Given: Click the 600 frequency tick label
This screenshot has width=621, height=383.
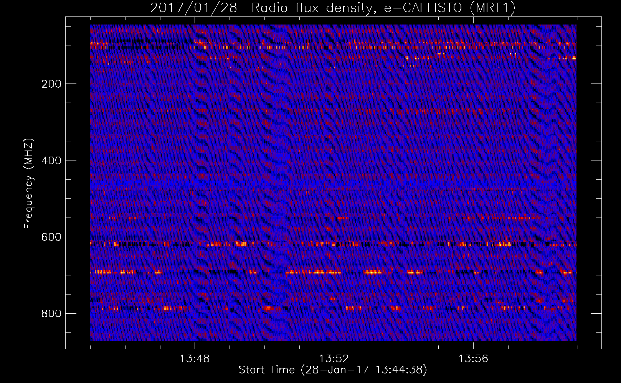Looking at the screenshot, I should 51,237.
